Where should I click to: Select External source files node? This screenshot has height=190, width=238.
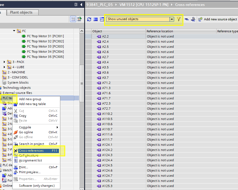tap(17, 93)
